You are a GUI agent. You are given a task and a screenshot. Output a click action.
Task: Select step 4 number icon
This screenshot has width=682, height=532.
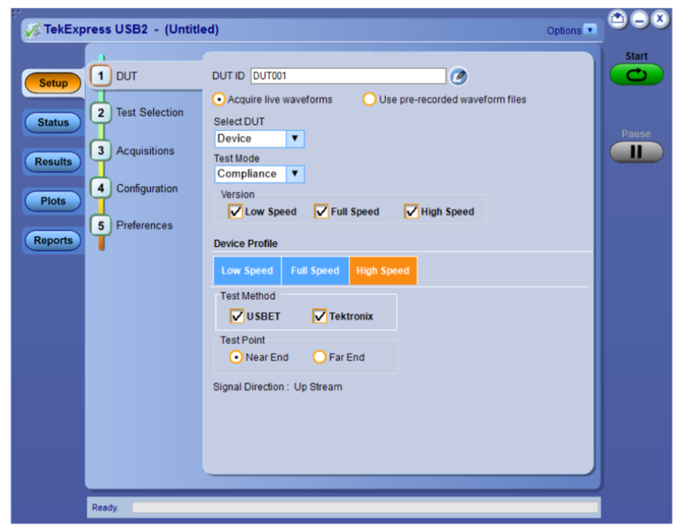coord(101,188)
